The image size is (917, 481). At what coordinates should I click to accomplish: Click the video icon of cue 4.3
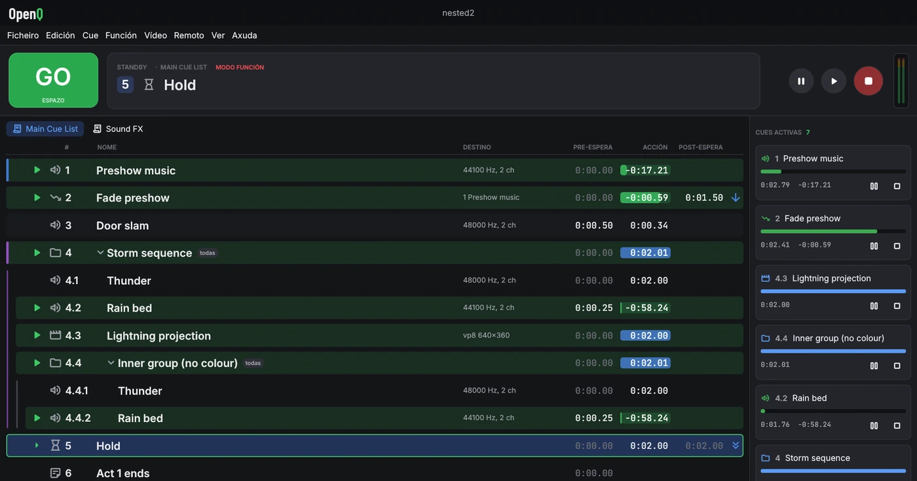[55, 335]
